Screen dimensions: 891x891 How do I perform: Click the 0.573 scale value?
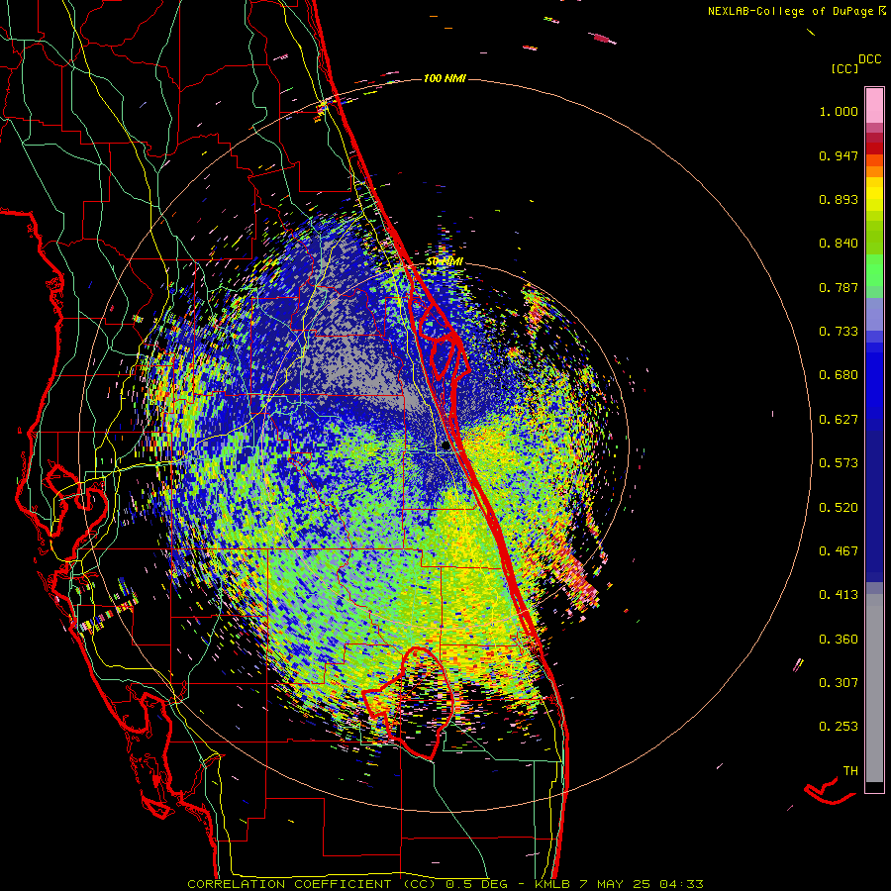tap(839, 463)
